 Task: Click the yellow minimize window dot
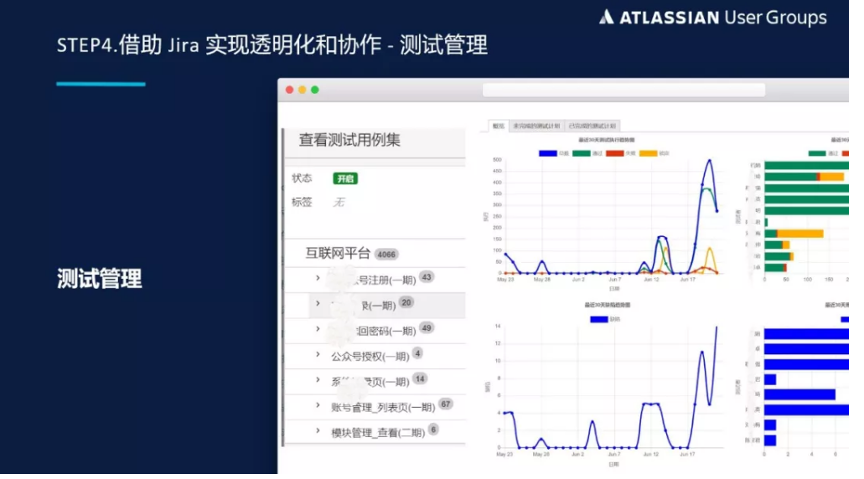click(x=302, y=90)
